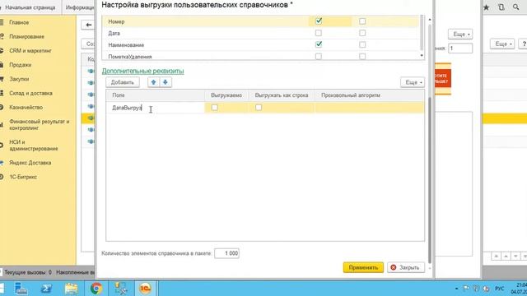This screenshot has height=296, width=527.
Task: Click the back arrow in background window
Action: click(88, 25)
